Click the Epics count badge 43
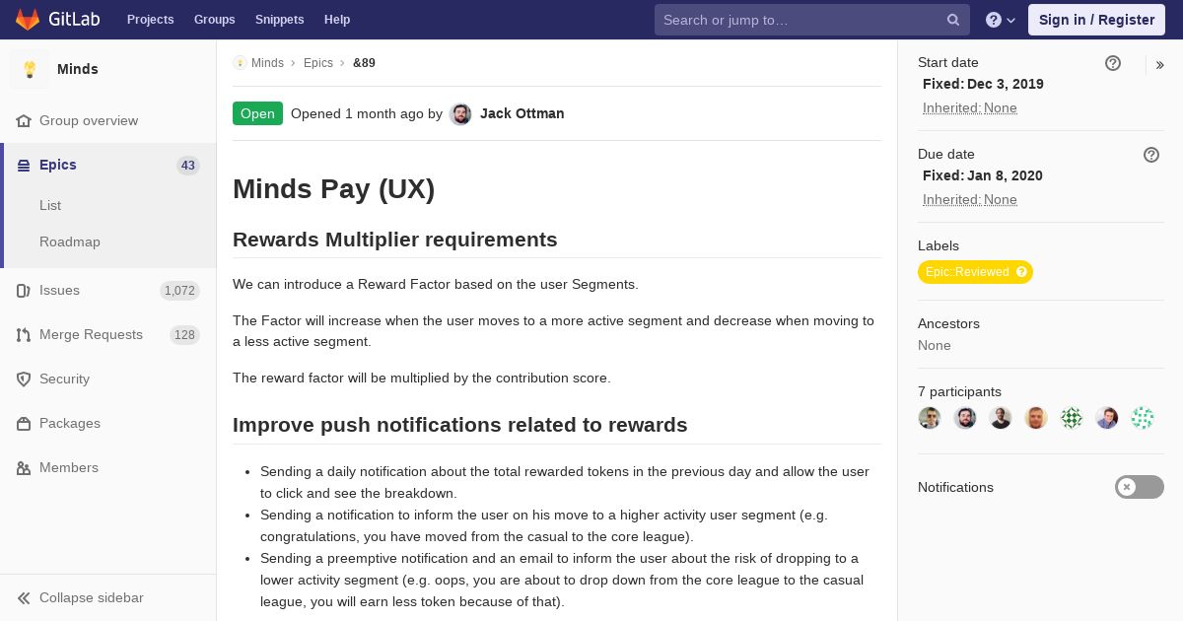1183x621 pixels. (x=188, y=166)
